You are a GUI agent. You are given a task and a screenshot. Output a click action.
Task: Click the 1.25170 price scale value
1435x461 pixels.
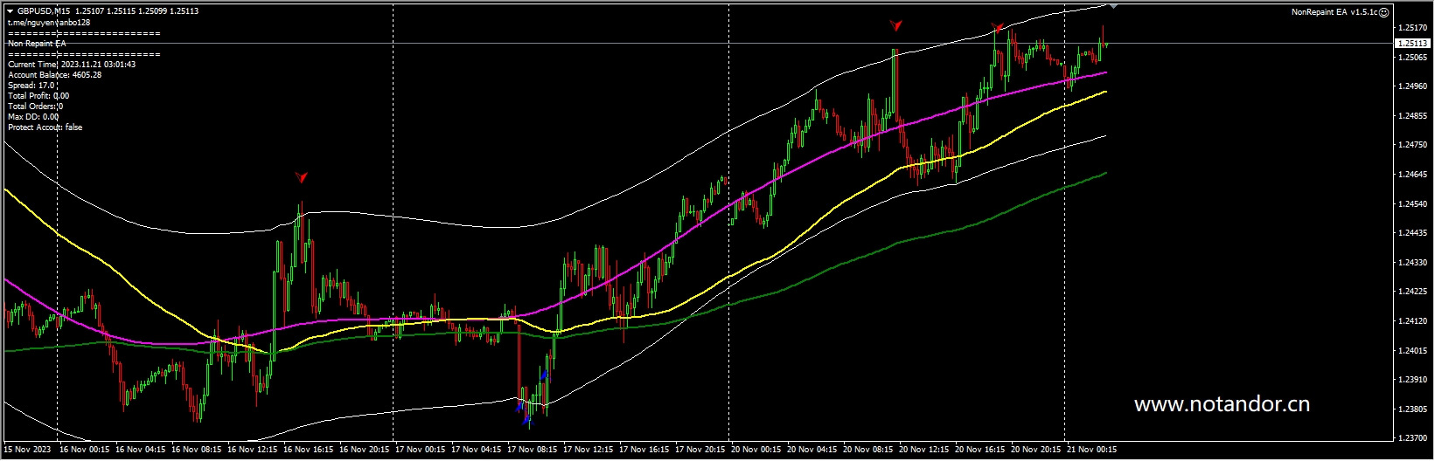[1413, 28]
